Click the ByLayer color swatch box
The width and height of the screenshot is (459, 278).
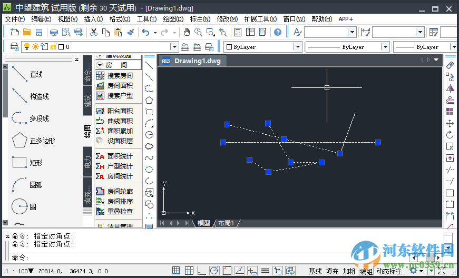tap(229, 47)
